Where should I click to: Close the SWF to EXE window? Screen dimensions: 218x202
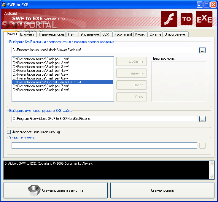(213, 5)
